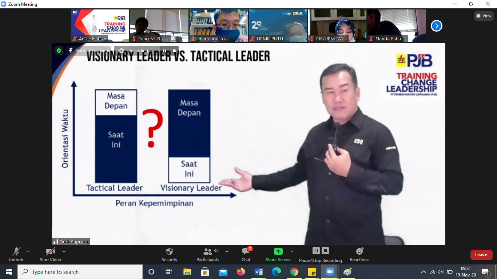Pause the recording in bottom toolbar
The height and width of the screenshot is (279, 497).
click(316, 251)
